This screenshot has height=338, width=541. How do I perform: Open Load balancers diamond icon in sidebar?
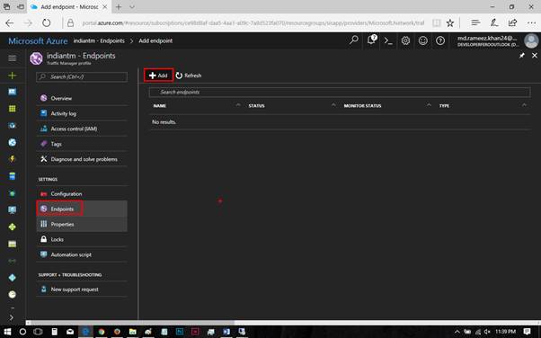pyautogui.click(x=12, y=227)
